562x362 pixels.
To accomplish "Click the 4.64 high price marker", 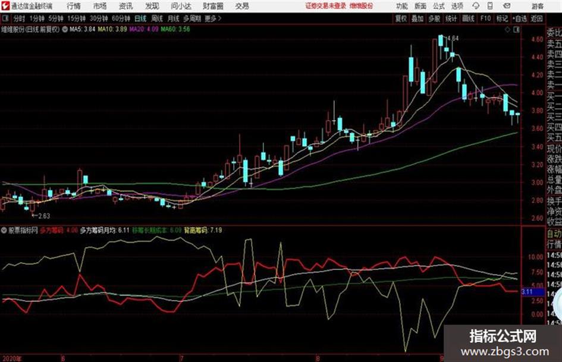I will click(453, 39).
